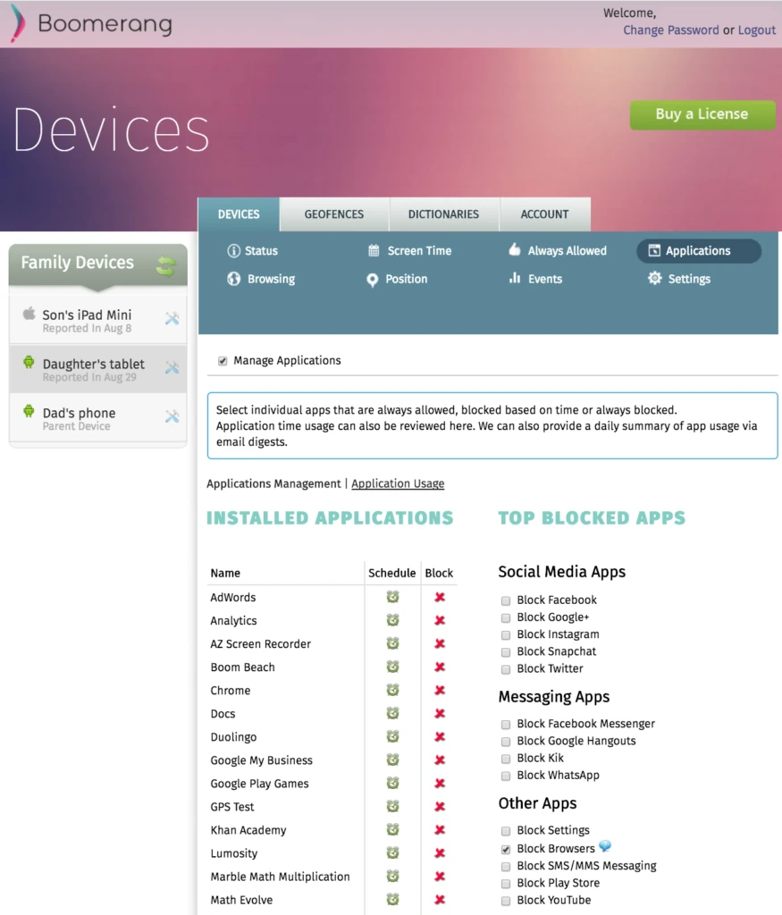Click the Position map-pin icon
This screenshot has width=782, height=915.
tap(373, 279)
